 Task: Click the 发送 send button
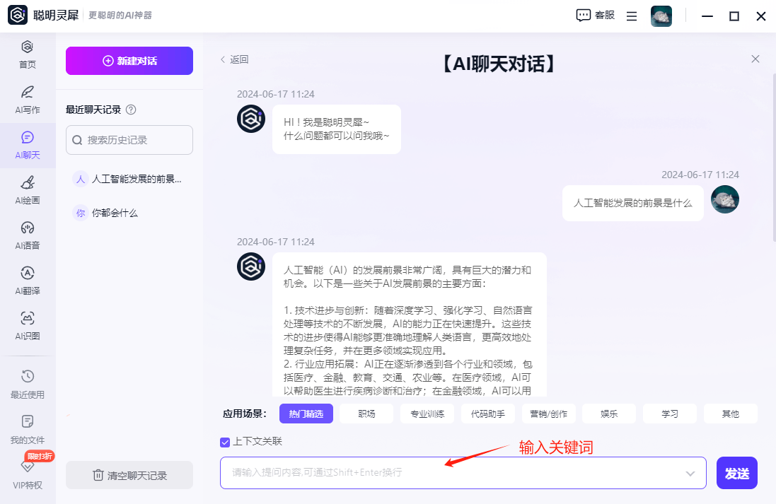736,473
